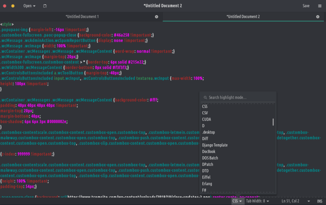
Task: Toggle INS insert mode in status bar
Action: pos(319,201)
